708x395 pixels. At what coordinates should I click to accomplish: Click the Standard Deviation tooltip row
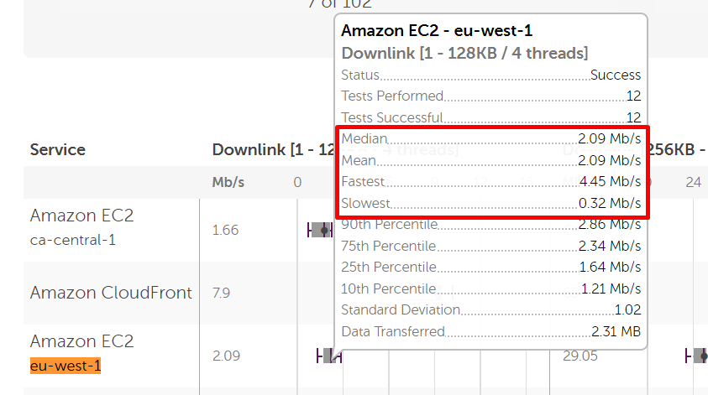(x=491, y=310)
